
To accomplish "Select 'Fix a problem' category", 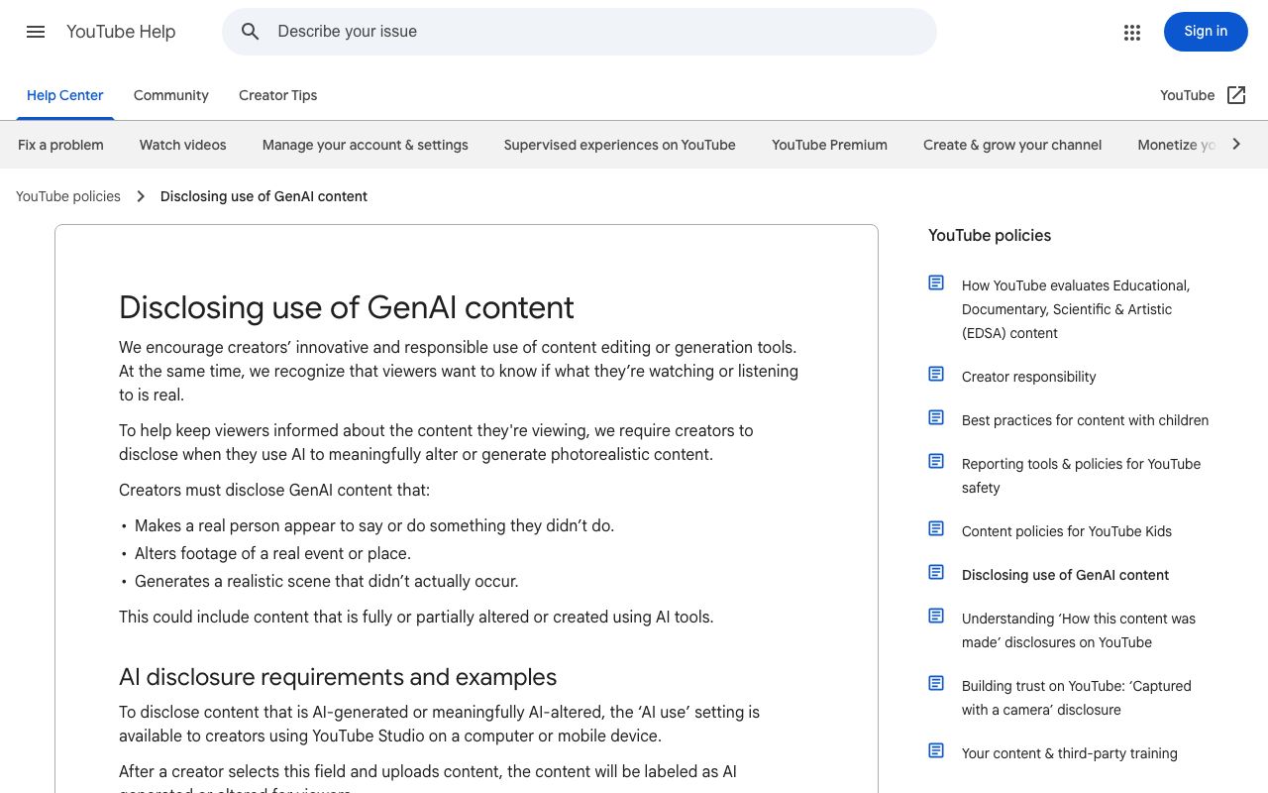I will [x=60, y=145].
